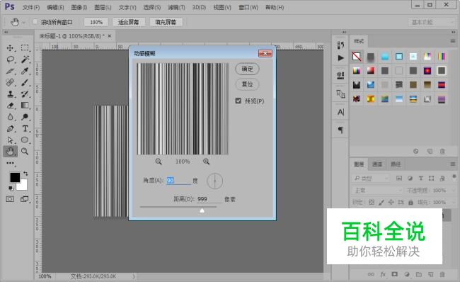Open the History panel icon
This screenshot has width=460, height=282.
[340, 45]
